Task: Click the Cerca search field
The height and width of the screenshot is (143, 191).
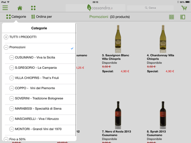Action: (150, 8)
